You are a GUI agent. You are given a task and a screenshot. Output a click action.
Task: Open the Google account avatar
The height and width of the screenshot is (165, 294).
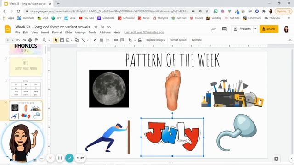[x=286, y=29]
